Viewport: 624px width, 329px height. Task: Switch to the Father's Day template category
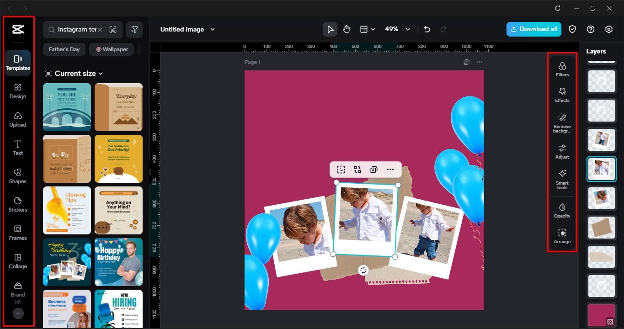[x=64, y=49]
